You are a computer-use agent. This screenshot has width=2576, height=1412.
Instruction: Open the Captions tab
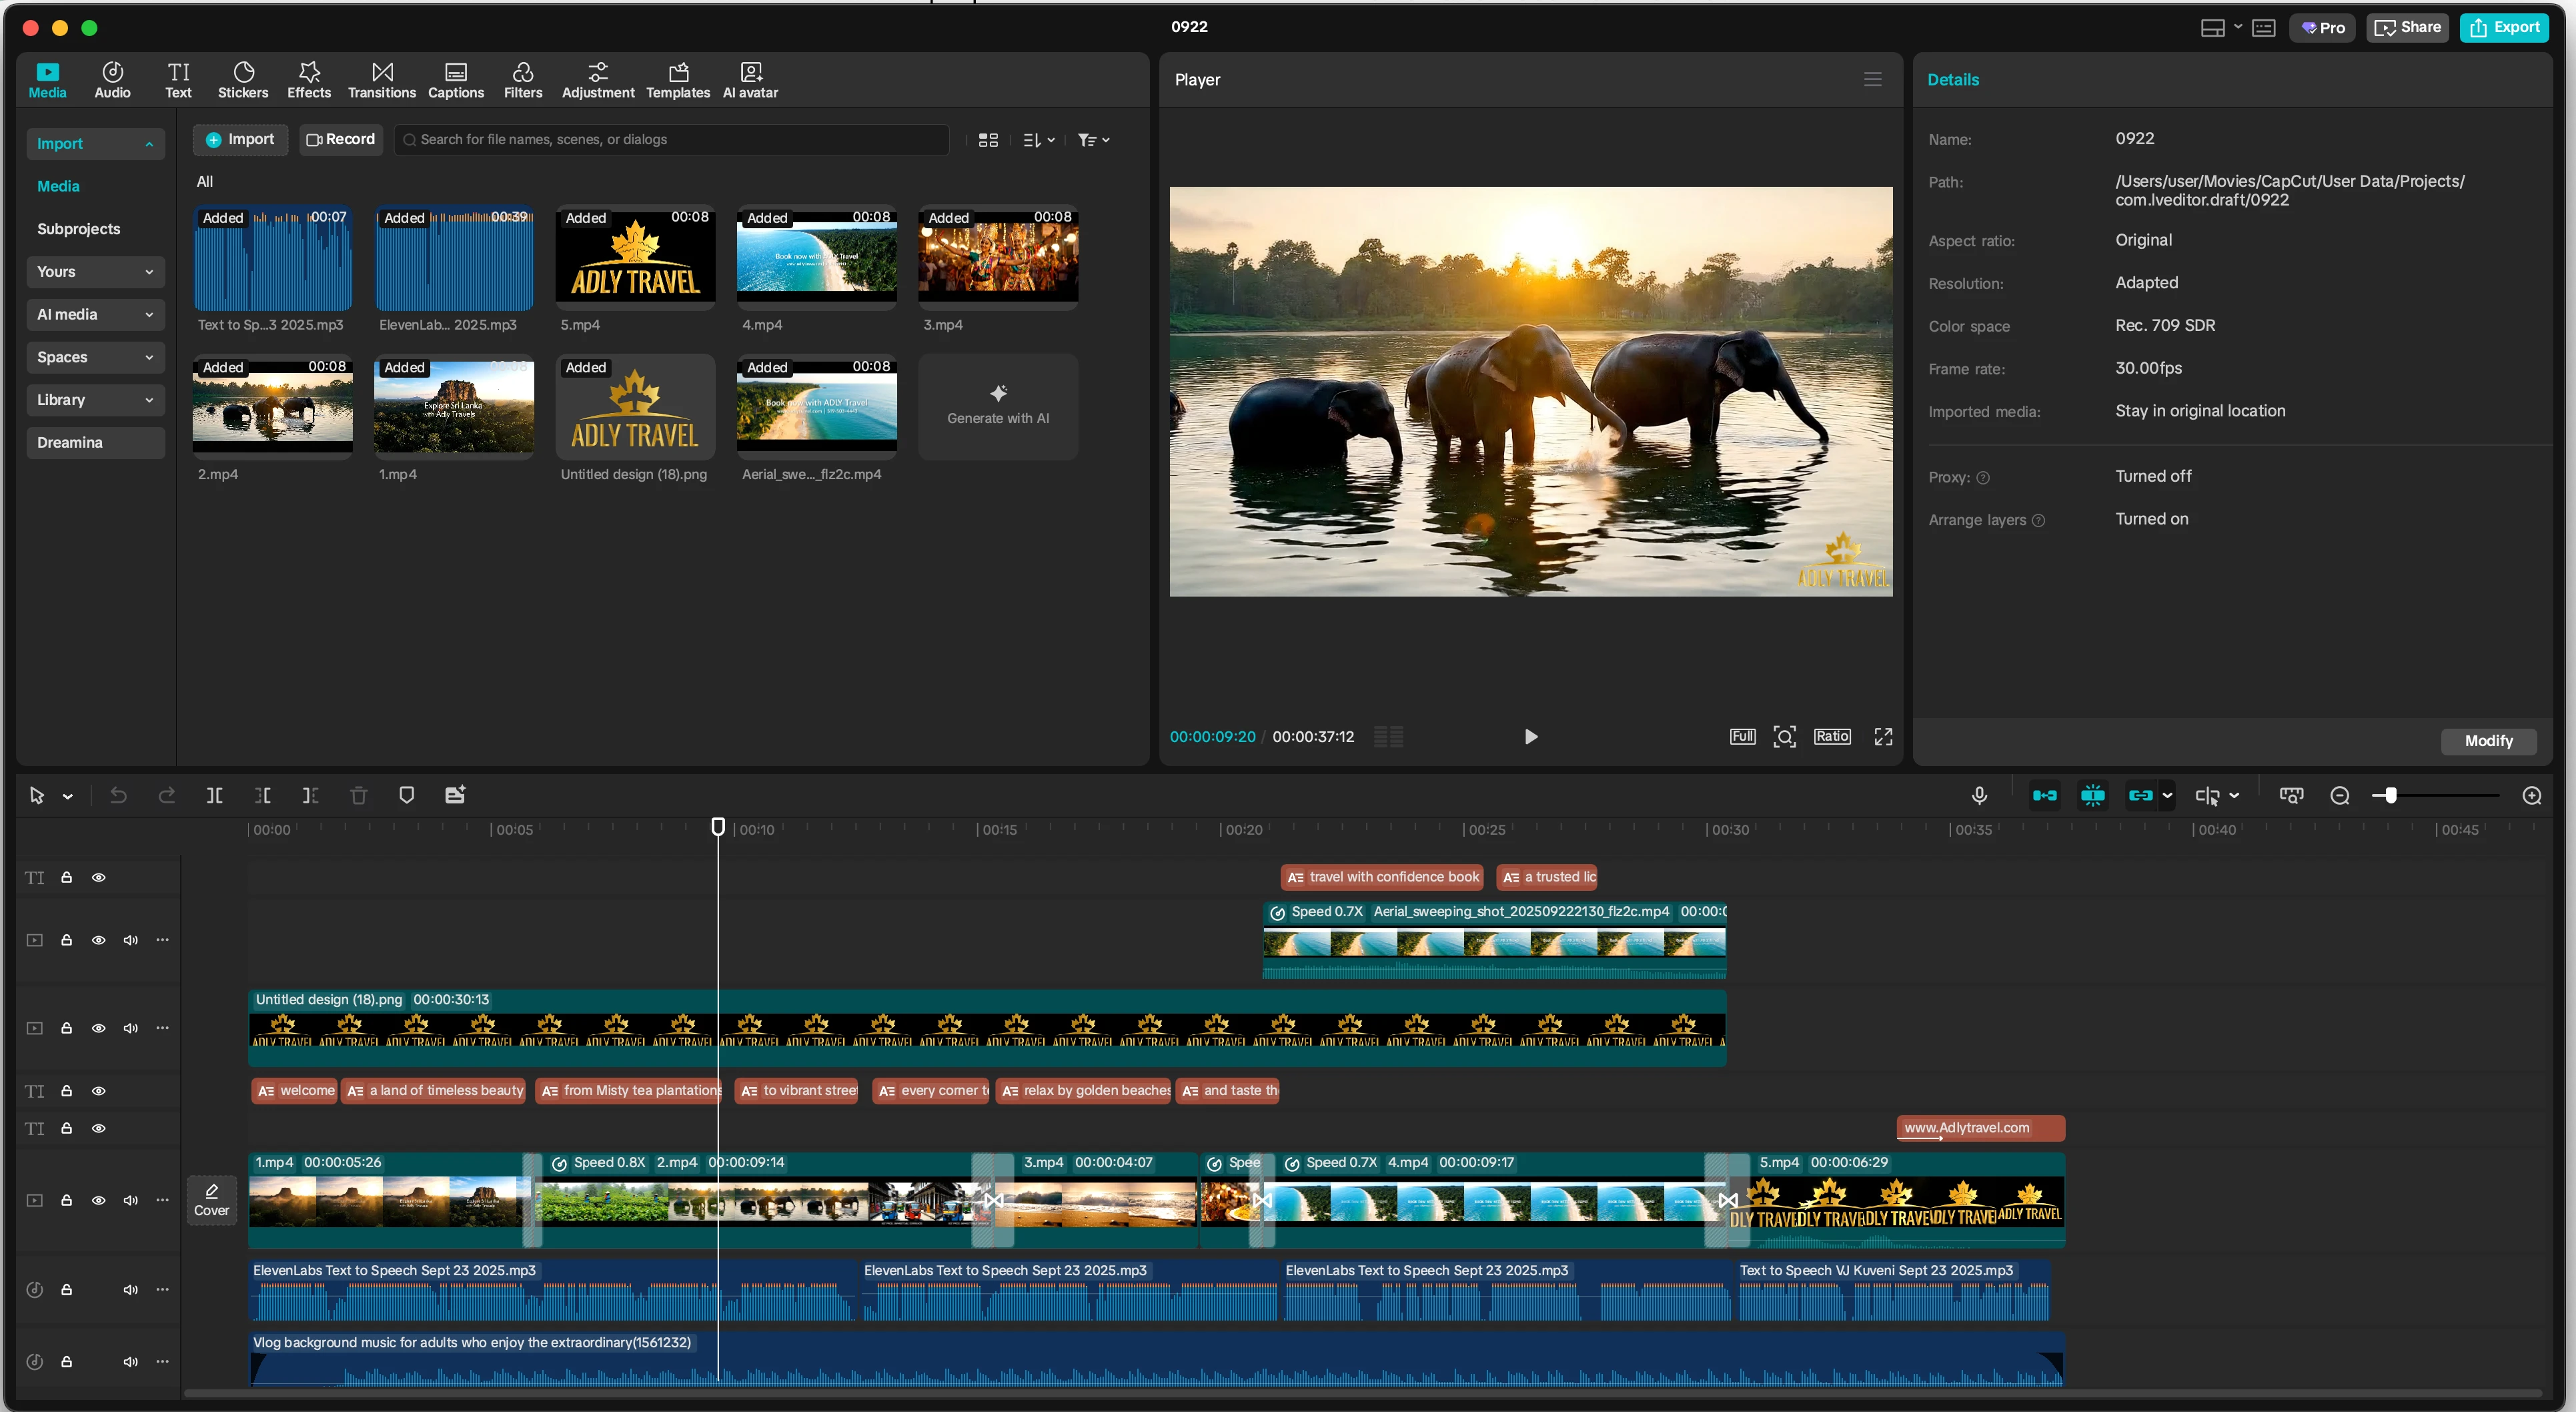click(x=455, y=80)
